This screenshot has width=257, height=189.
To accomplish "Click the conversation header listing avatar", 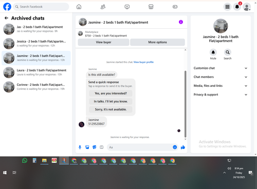I will (83, 22).
